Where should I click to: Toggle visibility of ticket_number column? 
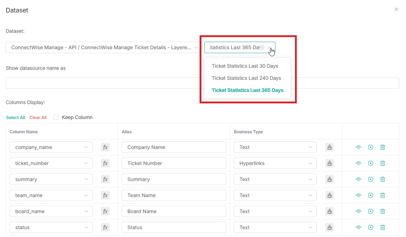pos(358,163)
